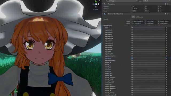Click the Bounds Center X input field
This screenshot has width=171, height=96.
138,21
